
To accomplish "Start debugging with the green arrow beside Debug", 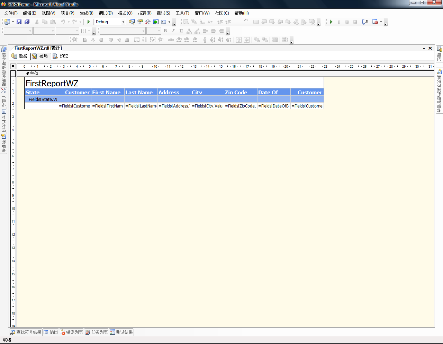I will coord(89,22).
